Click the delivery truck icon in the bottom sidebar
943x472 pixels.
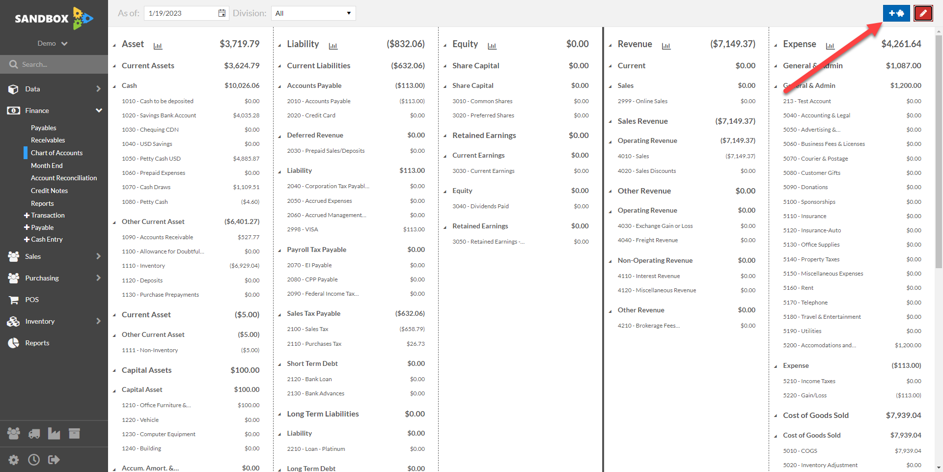tap(34, 433)
